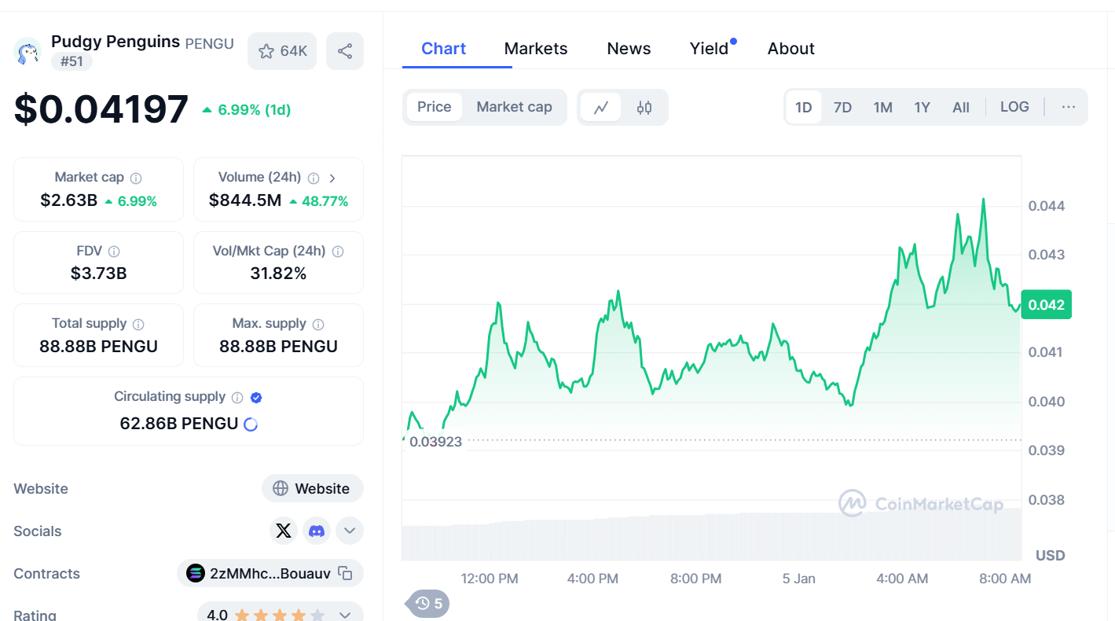
Task: Click the PENGU ticker symbol text
Action: [209, 43]
